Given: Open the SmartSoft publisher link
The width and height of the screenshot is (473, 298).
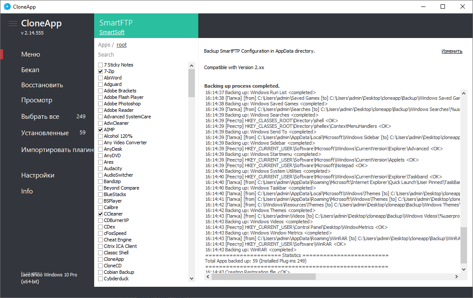Looking at the screenshot, I should point(112,32).
